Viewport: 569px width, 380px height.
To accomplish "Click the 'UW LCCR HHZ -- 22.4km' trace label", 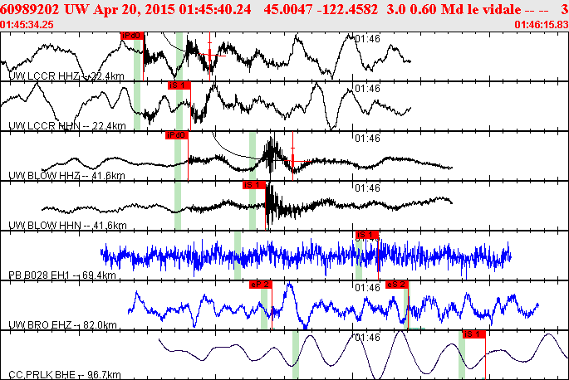I will tap(66, 76).
